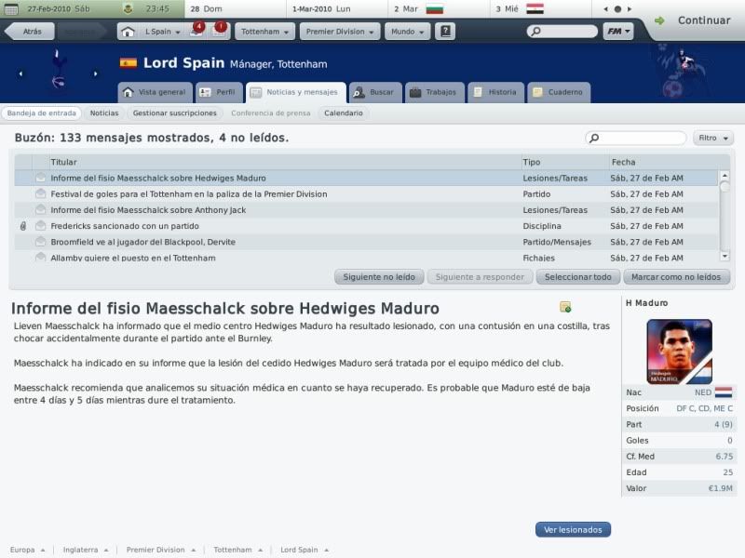Open the Premier Division dropdown
Viewport: 745px width, 558px height.
[x=340, y=32]
